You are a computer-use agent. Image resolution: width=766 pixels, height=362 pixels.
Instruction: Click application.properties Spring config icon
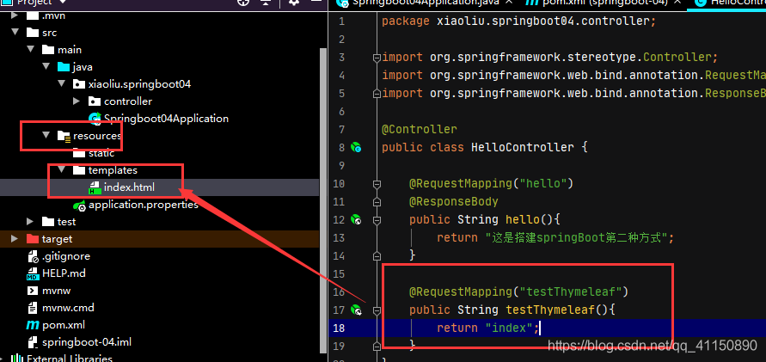coord(79,205)
